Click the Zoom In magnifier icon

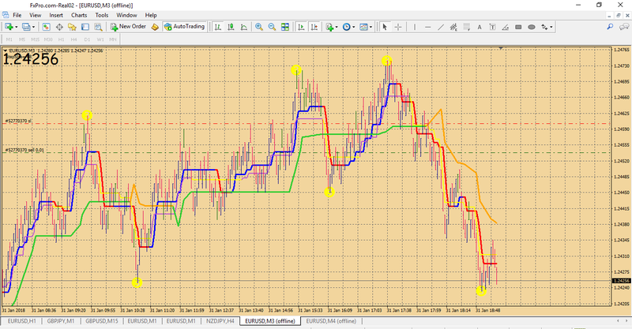[x=258, y=27]
